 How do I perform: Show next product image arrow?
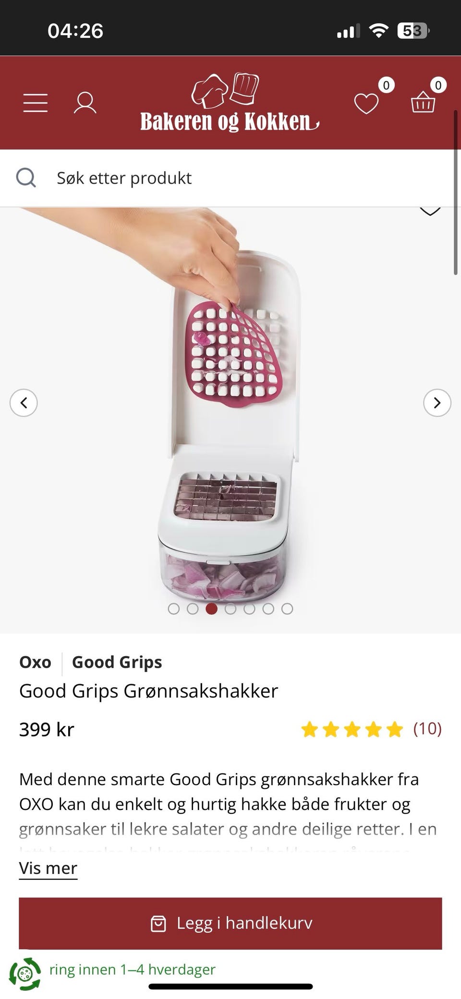pos(437,402)
